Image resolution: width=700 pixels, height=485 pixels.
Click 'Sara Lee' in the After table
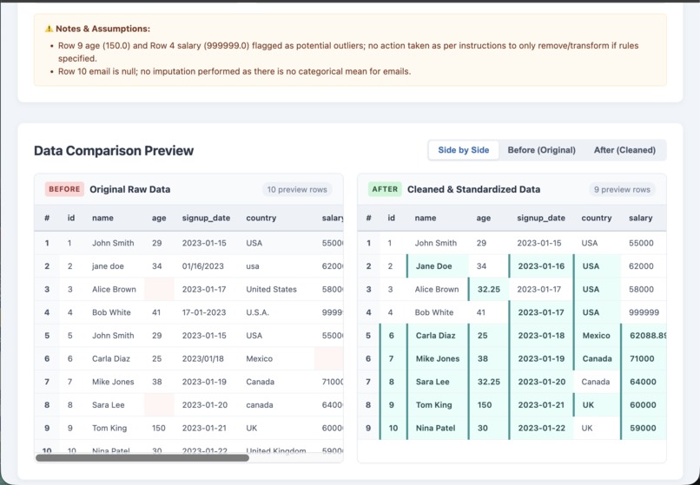click(433, 382)
